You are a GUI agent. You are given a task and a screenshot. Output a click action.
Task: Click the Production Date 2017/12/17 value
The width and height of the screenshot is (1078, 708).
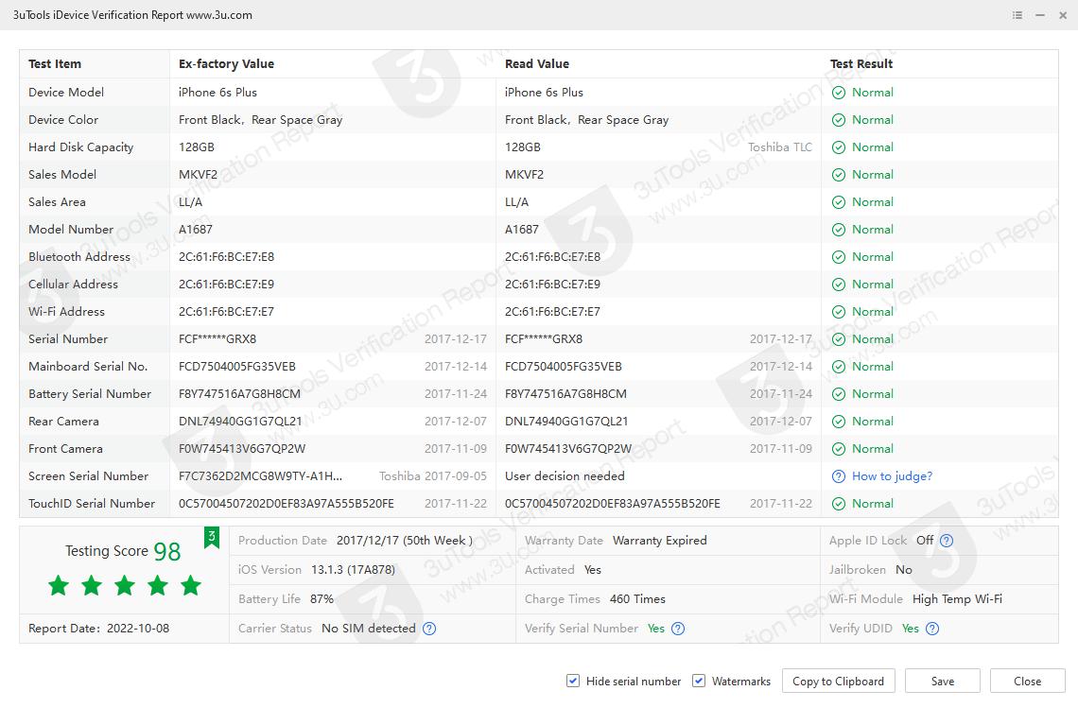point(405,541)
